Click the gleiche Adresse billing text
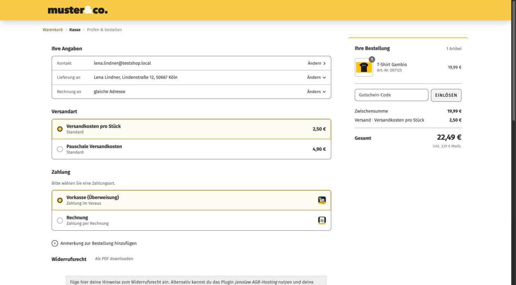Screen dimensions: 516x285 pos(109,92)
